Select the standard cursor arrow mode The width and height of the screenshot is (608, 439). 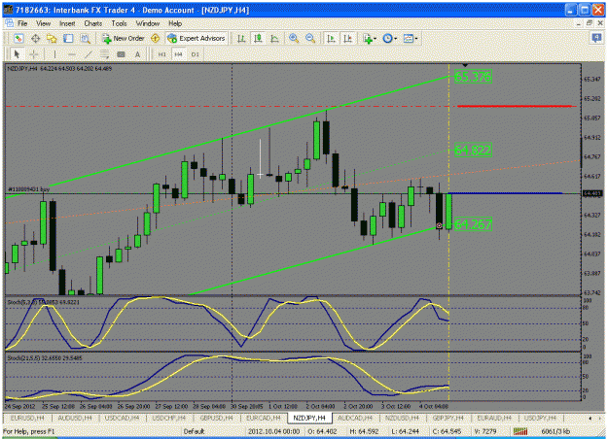pos(17,54)
